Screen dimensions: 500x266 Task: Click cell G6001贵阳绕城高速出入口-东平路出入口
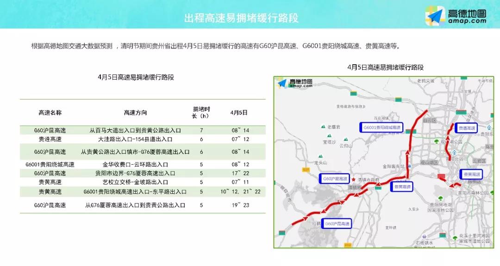[x=135, y=192]
